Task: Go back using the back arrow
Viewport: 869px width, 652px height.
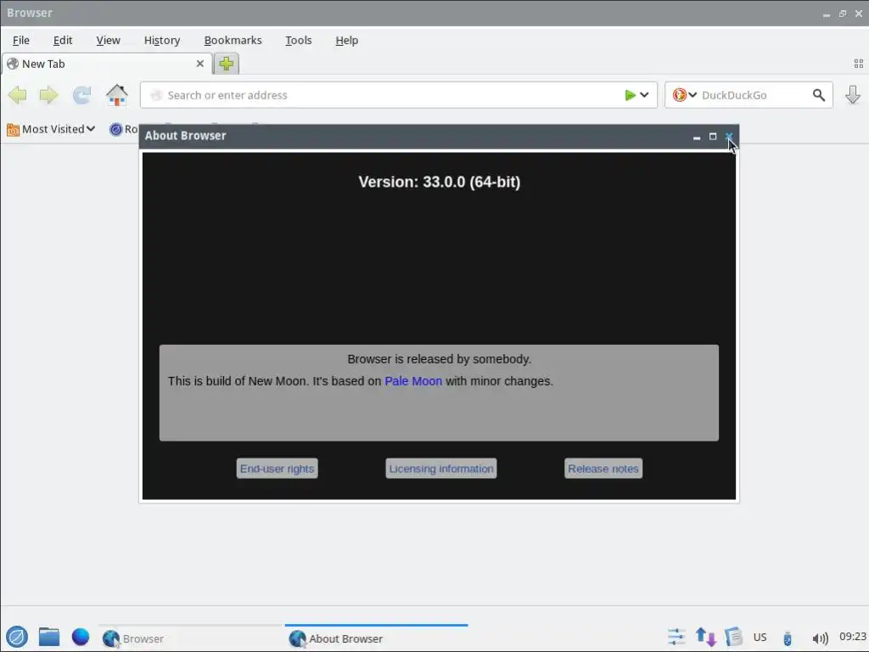Action: [x=18, y=95]
